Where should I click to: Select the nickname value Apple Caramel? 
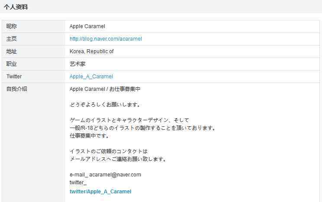click(x=87, y=26)
